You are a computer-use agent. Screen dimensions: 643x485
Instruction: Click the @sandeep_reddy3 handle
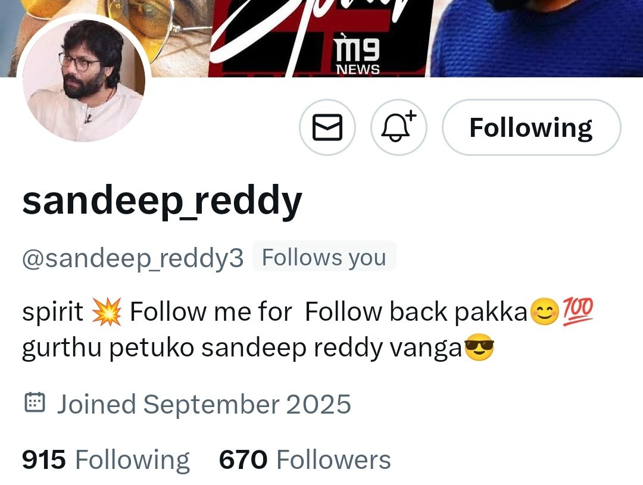[x=133, y=258]
